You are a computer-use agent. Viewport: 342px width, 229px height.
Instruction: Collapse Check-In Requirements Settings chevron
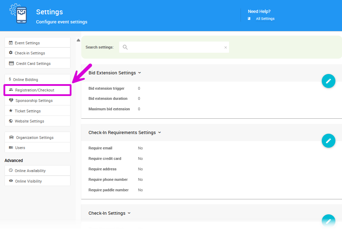160,133
